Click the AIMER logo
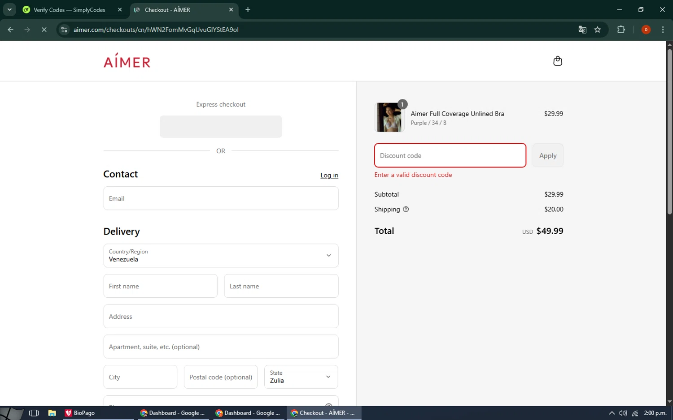Image resolution: width=673 pixels, height=420 pixels. (127, 60)
